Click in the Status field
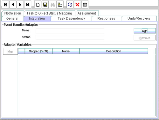This screenshot has height=120, width=159. pos(70,38)
